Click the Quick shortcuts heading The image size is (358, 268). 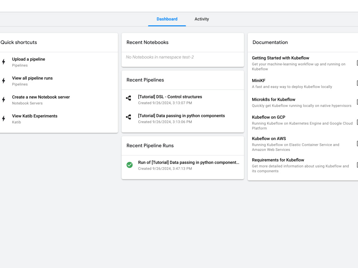pyautogui.click(x=19, y=43)
